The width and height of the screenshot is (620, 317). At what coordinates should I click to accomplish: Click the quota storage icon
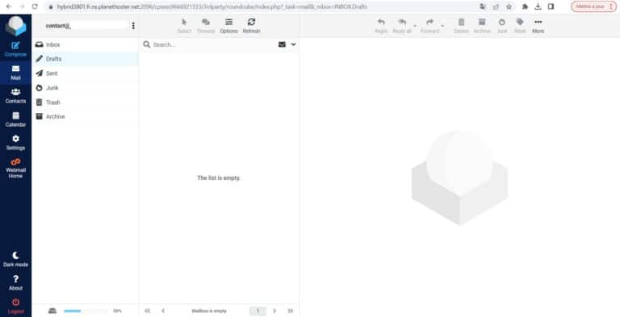(52, 311)
